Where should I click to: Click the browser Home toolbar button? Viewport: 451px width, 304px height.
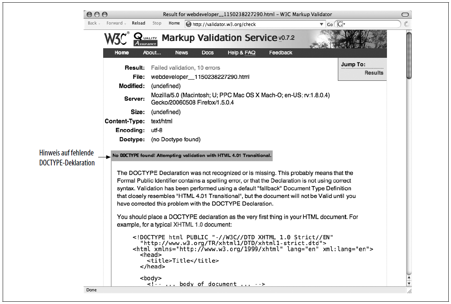click(174, 23)
